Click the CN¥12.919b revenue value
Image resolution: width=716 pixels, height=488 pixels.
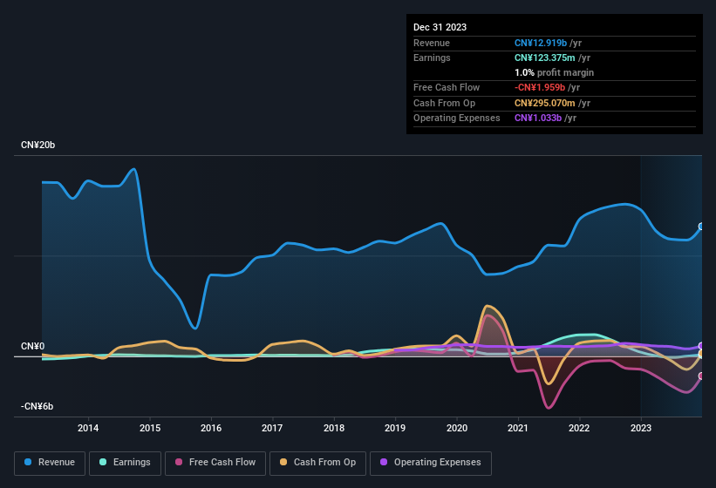pyautogui.click(x=541, y=43)
